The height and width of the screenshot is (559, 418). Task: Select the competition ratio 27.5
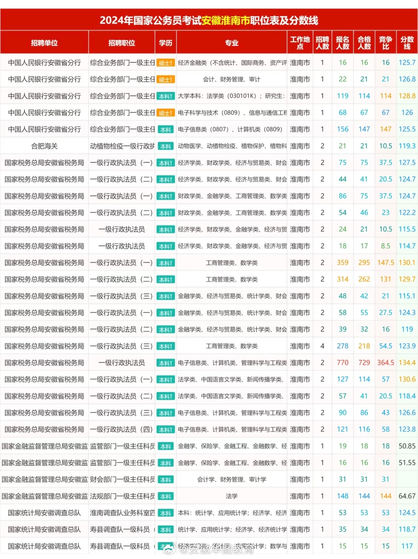click(386, 313)
